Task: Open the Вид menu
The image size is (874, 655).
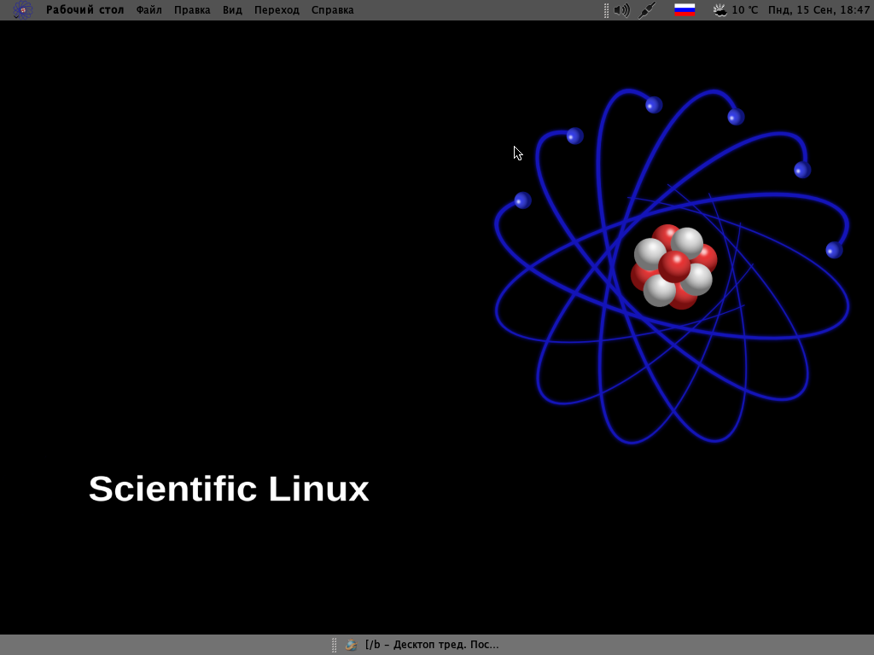Action: pyautogui.click(x=232, y=10)
